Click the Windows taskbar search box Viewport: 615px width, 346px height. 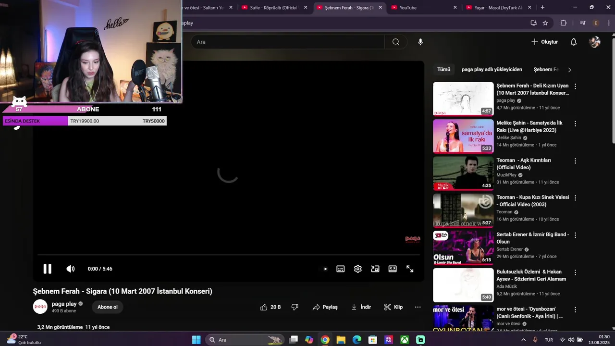pos(245,340)
